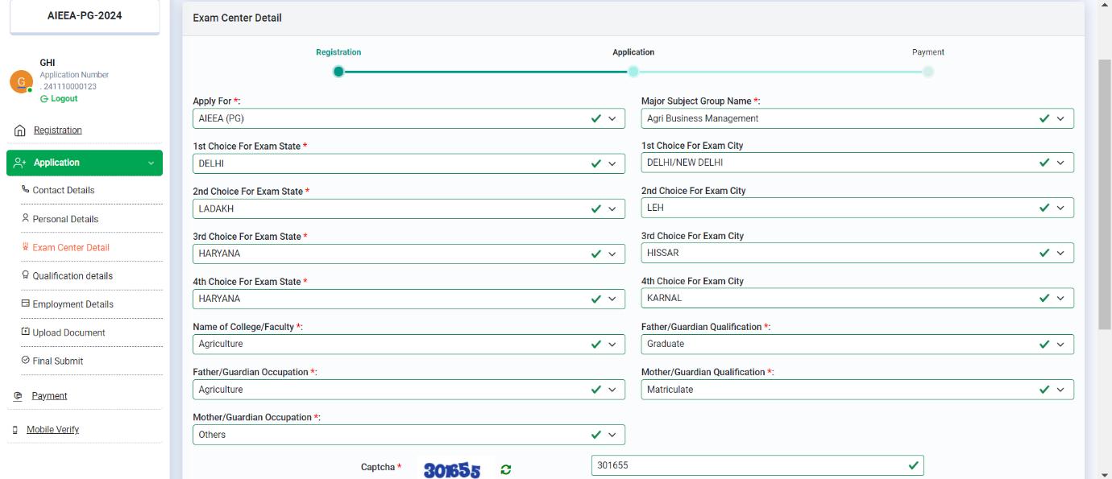Viewport: 1112px width, 479px height.
Task: Click the Application step marker
Action: pos(633,72)
